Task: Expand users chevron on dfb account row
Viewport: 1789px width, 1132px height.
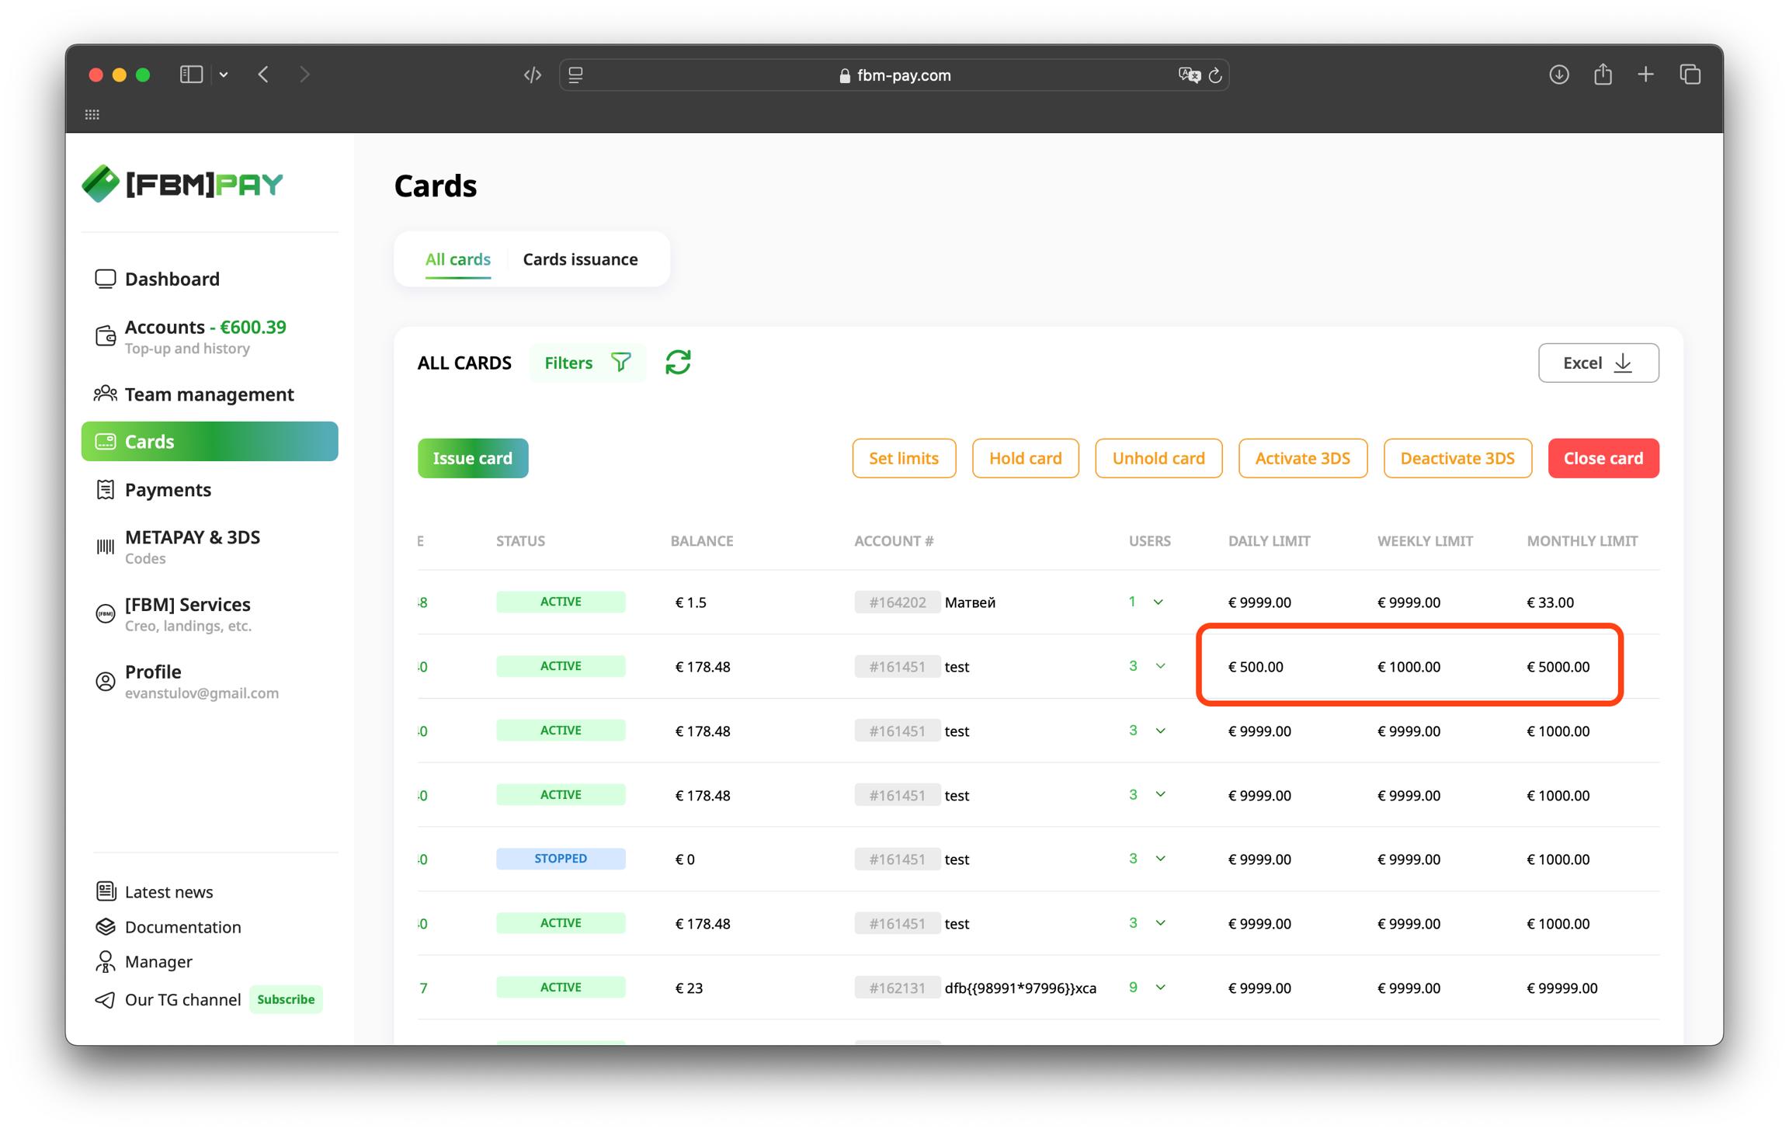Action: (x=1160, y=988)
